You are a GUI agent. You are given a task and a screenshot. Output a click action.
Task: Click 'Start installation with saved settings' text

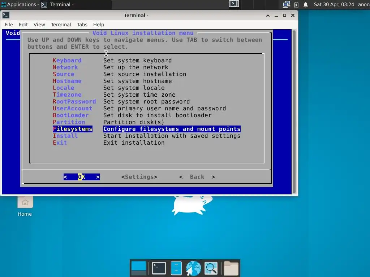(172, 136)
